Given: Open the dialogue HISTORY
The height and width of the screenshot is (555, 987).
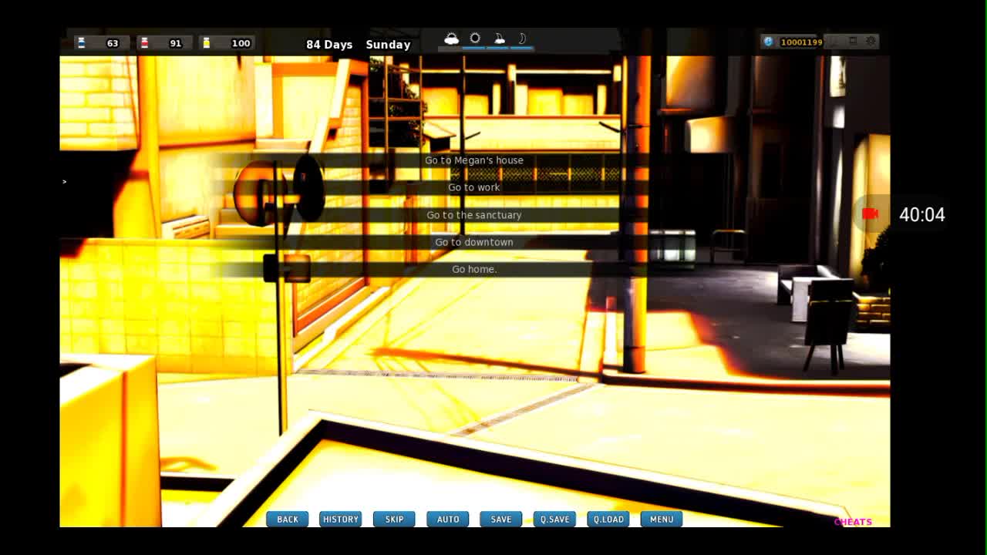Looking at the screenshot, I should point(340,520).
